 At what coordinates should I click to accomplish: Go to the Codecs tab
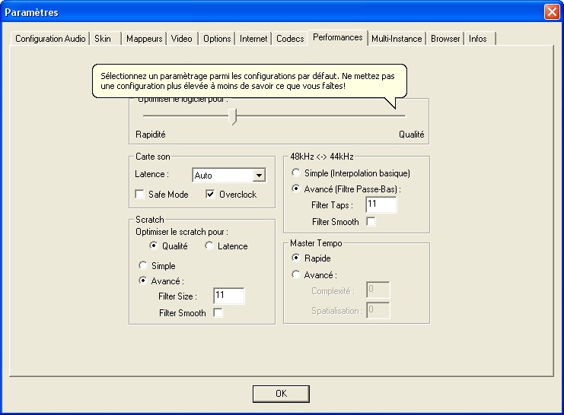[290, 39]
